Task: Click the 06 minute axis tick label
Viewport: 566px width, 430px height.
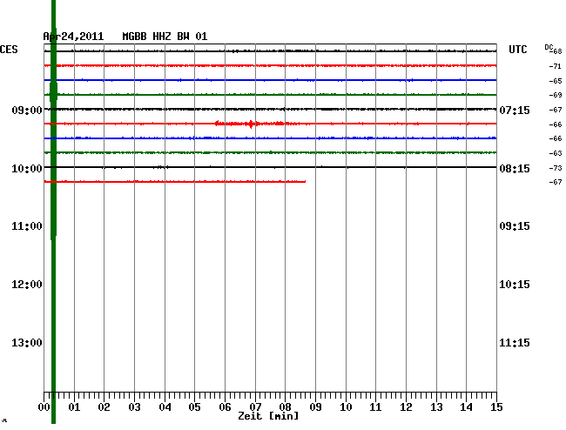Action: click(225, 407)
